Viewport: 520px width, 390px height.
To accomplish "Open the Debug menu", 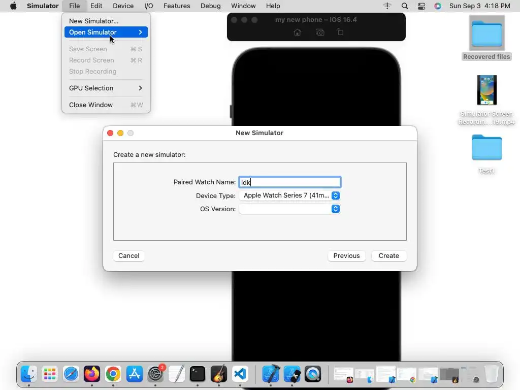I will tap(211, 6).
